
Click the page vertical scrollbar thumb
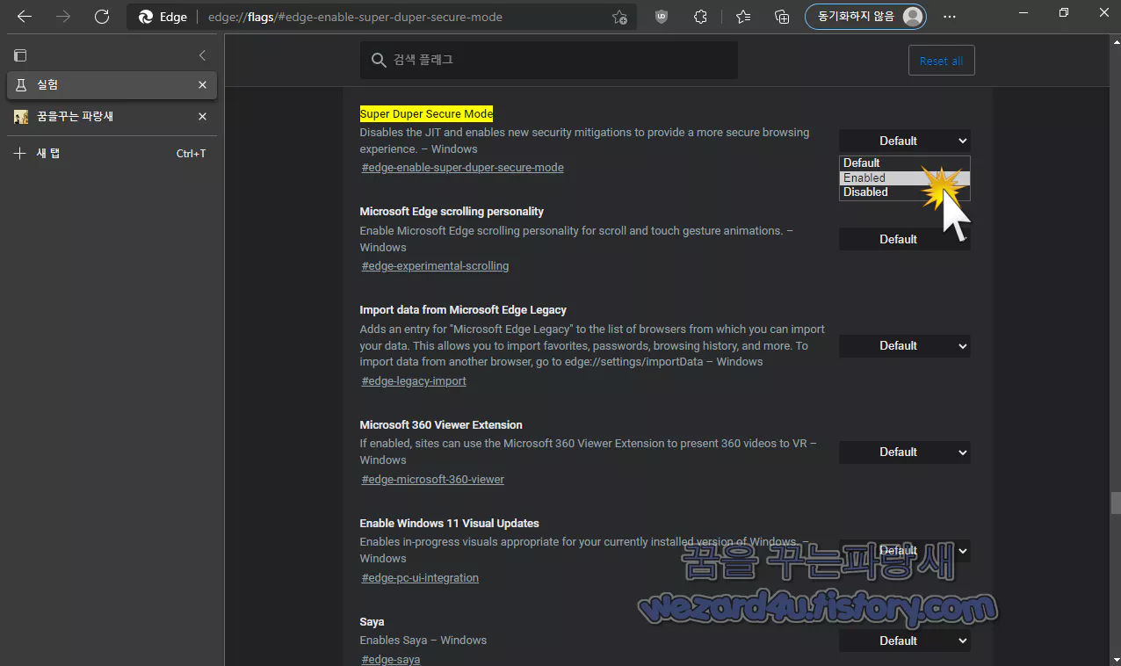coord(1116,503)
